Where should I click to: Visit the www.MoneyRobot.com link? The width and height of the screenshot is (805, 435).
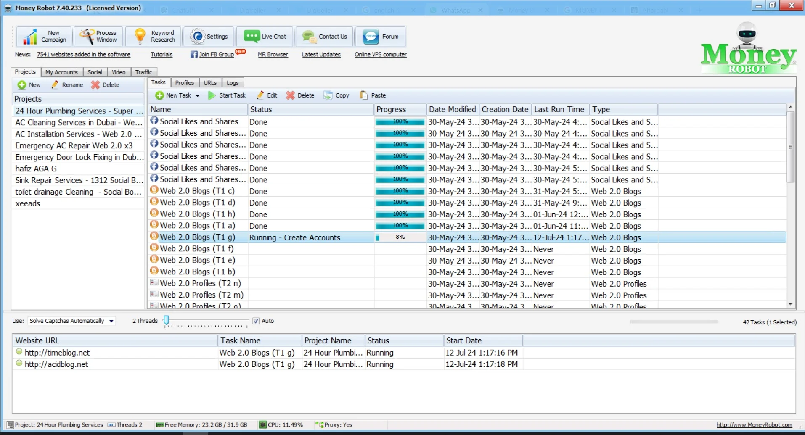click(x=754, y=425)
